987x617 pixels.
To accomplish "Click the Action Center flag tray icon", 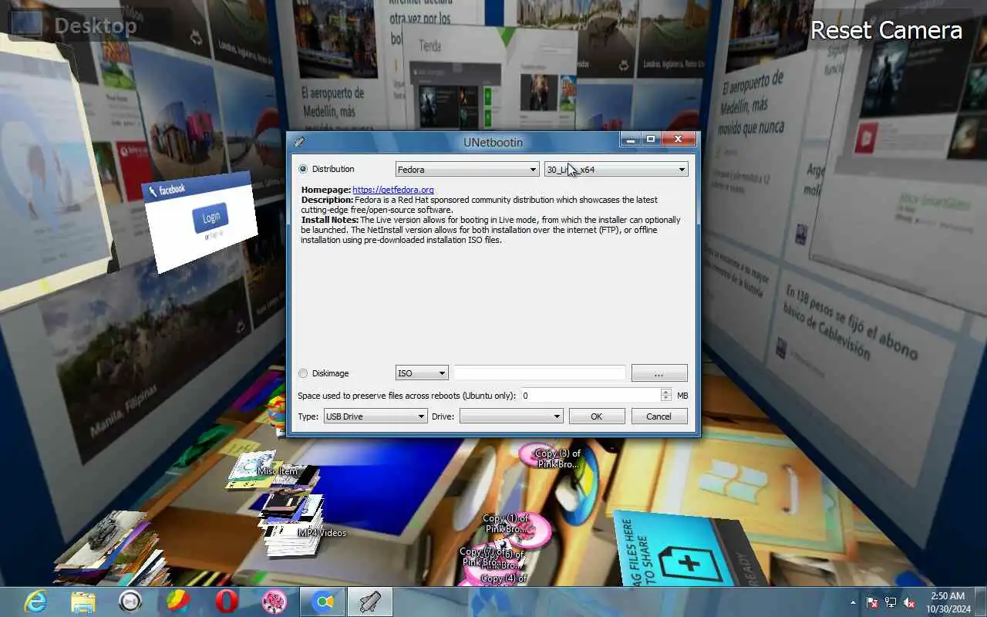I will pos(872,602).
